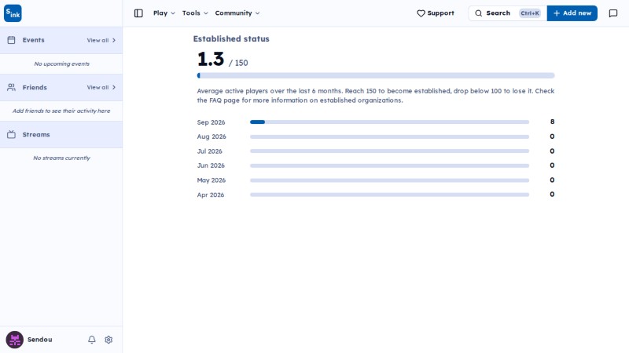Click the 'Jun 2026' label
Screen dimensions: 629x353
[x=211, y=166]
